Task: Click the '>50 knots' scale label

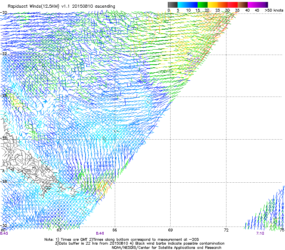Action: 274,10
